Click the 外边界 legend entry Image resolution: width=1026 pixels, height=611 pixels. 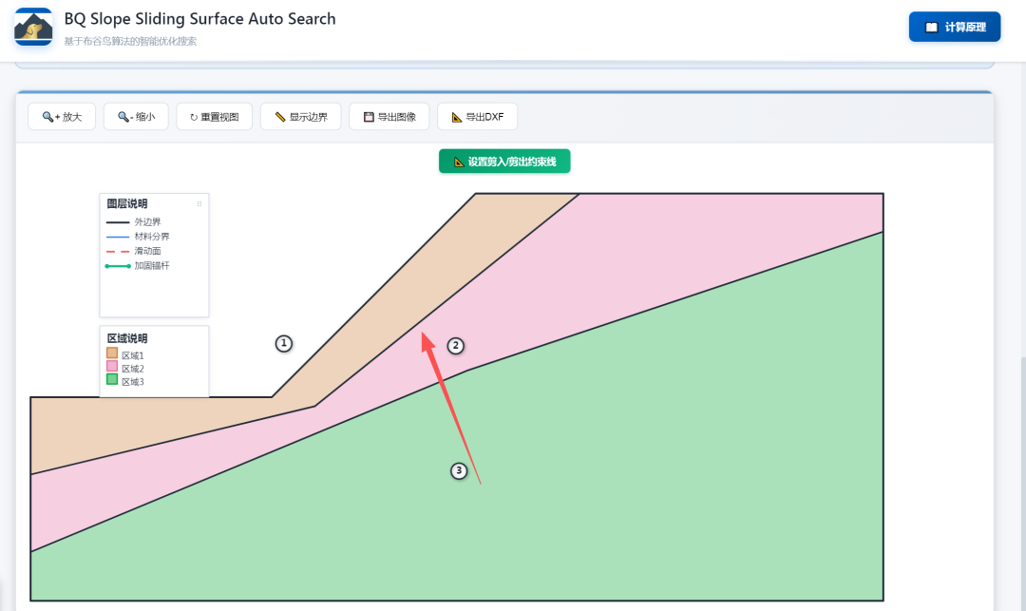pyautogui.click(x=134, y=222)
